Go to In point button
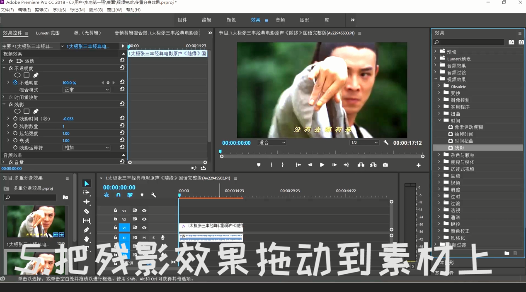The height and width of the screenshot is (292, 526). [x=298, y=165]
